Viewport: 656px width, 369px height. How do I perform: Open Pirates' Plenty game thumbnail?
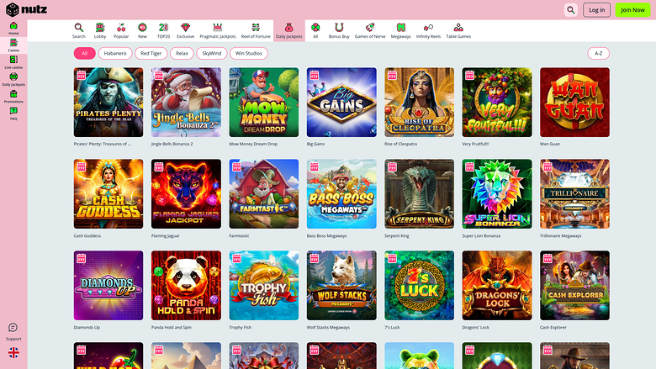click(108, 103)
